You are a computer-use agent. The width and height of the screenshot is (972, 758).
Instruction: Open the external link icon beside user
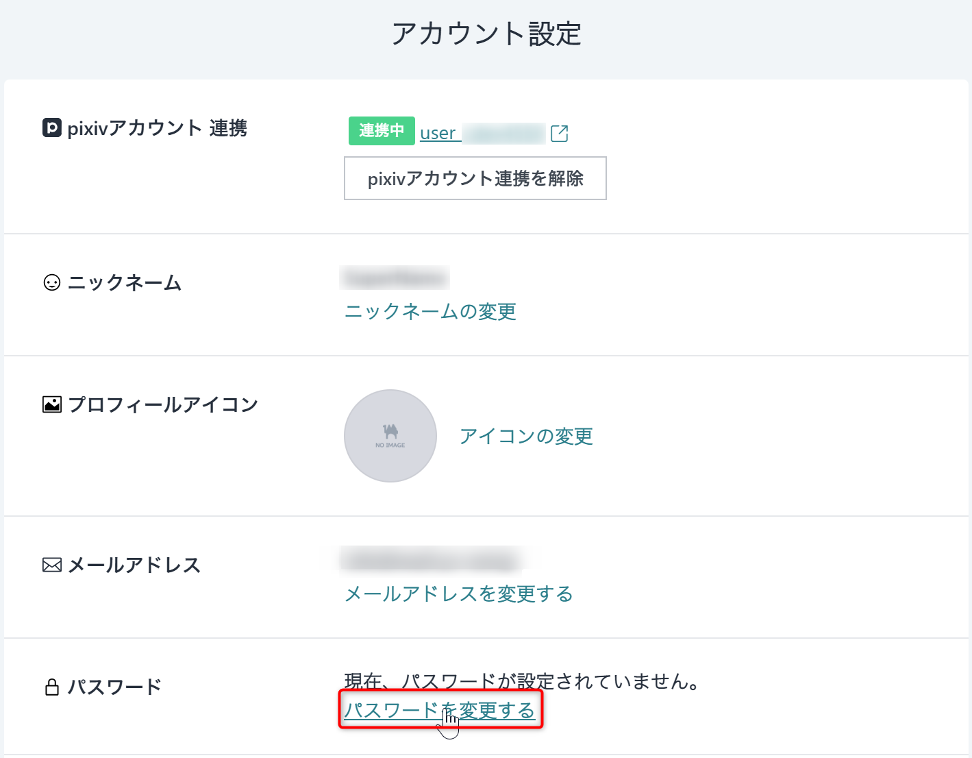tap(559, 133)
